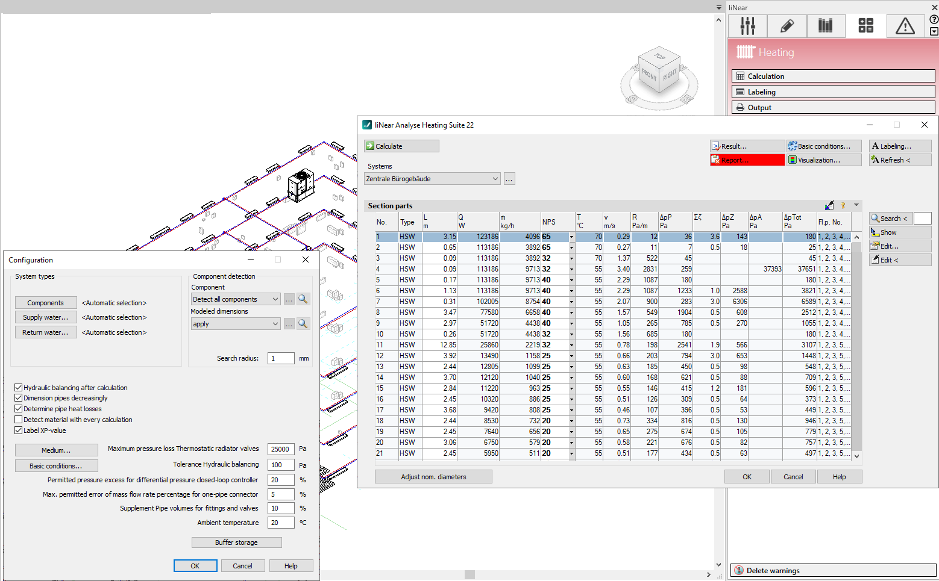Click magnifier icon next to Detect all components
This screenshot has width=939, height=581.
(303, 299)
